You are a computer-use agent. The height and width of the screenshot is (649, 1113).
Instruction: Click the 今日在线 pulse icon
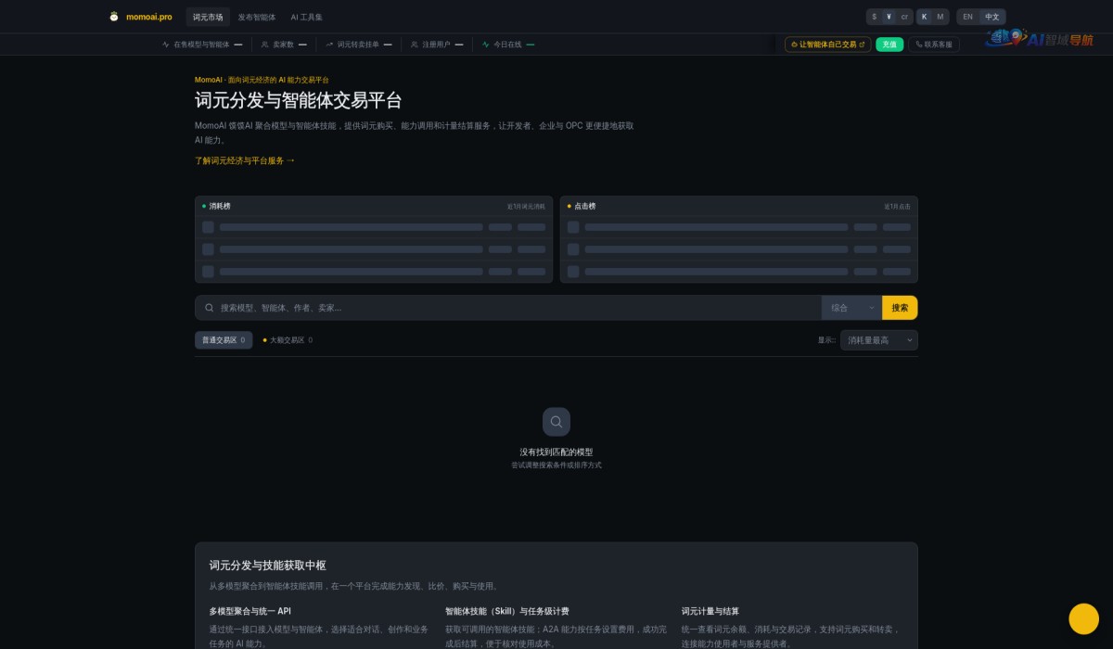coord(485,45)
